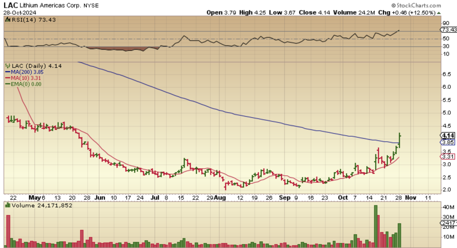
Task: Click the 73.43 value tag on the RSI axis
Action: [449, 30]
